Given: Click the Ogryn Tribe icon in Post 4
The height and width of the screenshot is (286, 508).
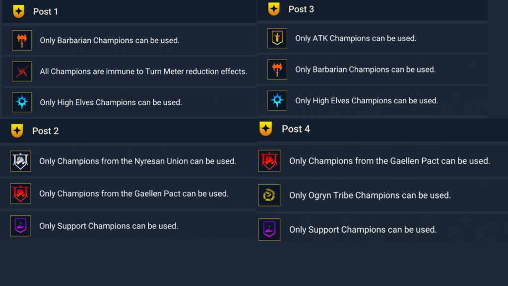Looking at the screenshot, I should click(269, 195).
